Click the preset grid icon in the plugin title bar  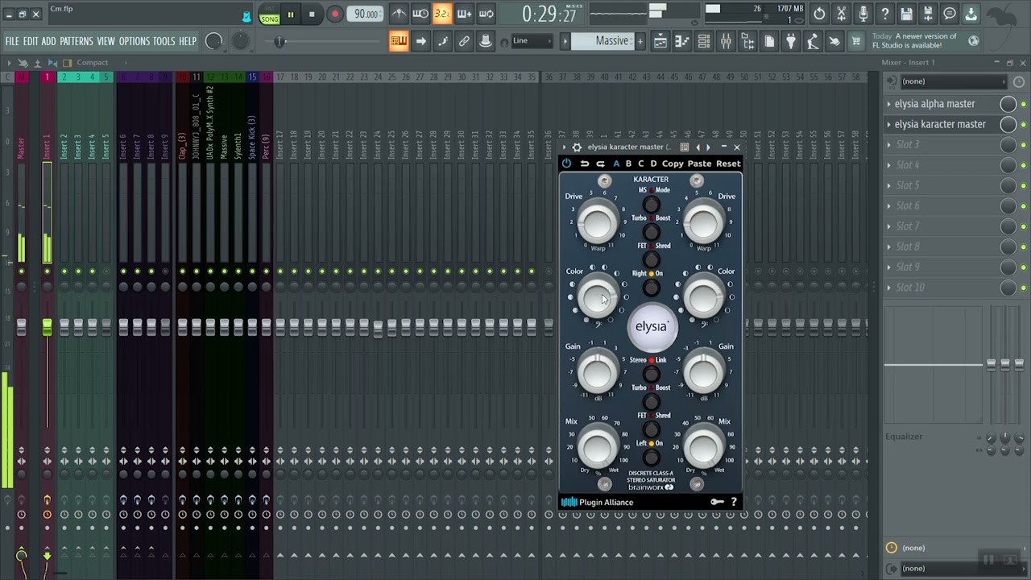[684, 147]
